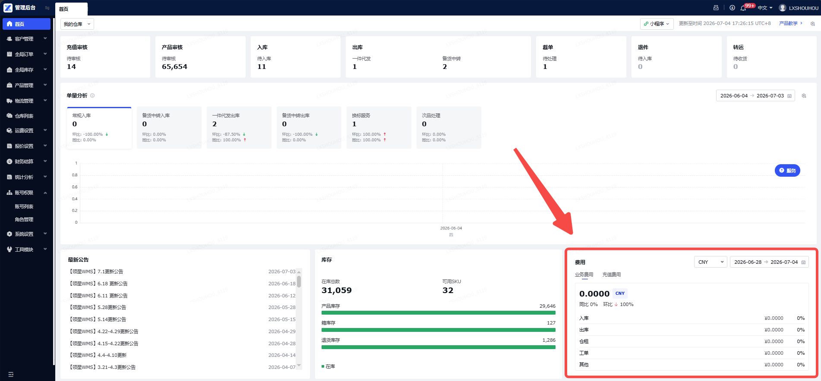Viewport: 821px width, 381px height.
Task: Expand the 中文 language selector
Action: [x=765, y=8]
